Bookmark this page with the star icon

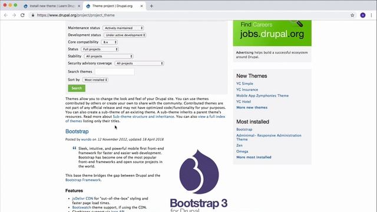pyautogui.click(x=352, y=15)
